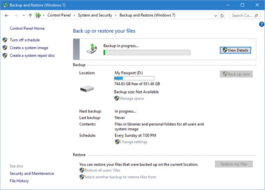This screenshot has width=265, height=190.
Task: Click the green backup progress bar
Action: [147, 52]
